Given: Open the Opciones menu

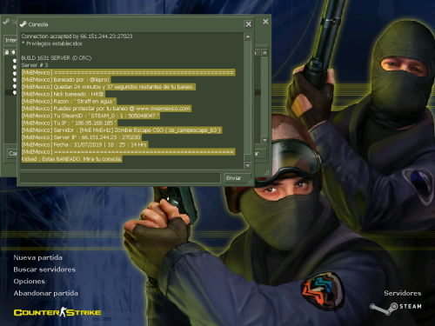Looking at the screenshot, I should click(x=29, y=282).
